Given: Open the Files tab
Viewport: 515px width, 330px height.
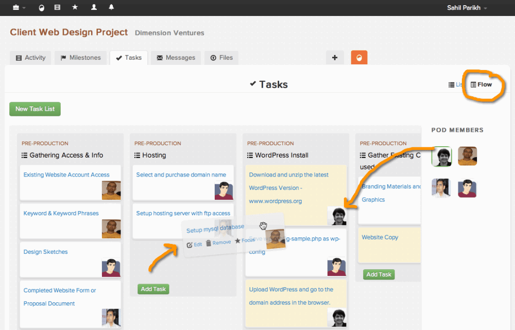Looking at the screenshot, I should [x=221, y=58].
